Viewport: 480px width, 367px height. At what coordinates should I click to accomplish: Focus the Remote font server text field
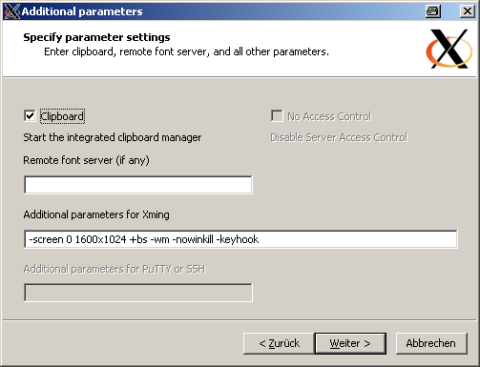click(138, 185)
